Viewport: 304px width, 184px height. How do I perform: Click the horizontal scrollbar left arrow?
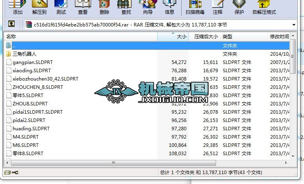point(7,163)
